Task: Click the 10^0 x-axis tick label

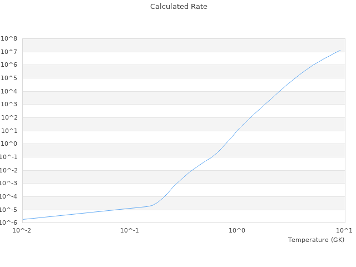Action: click(237, 230)
